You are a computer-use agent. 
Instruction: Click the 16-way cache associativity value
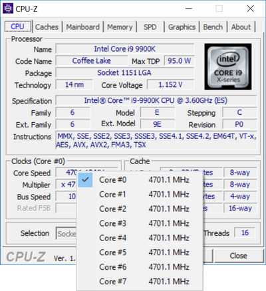tap(240, 208)
